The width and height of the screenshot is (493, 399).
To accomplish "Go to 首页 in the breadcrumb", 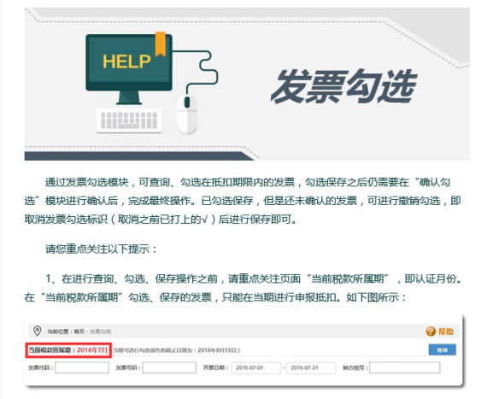I will coord(79,332).
